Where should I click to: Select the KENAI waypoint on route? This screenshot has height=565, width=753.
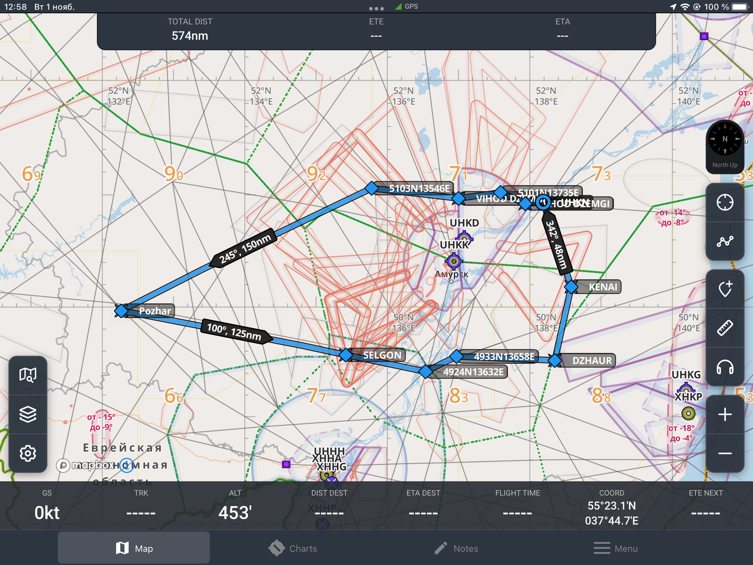click(571, 287)
